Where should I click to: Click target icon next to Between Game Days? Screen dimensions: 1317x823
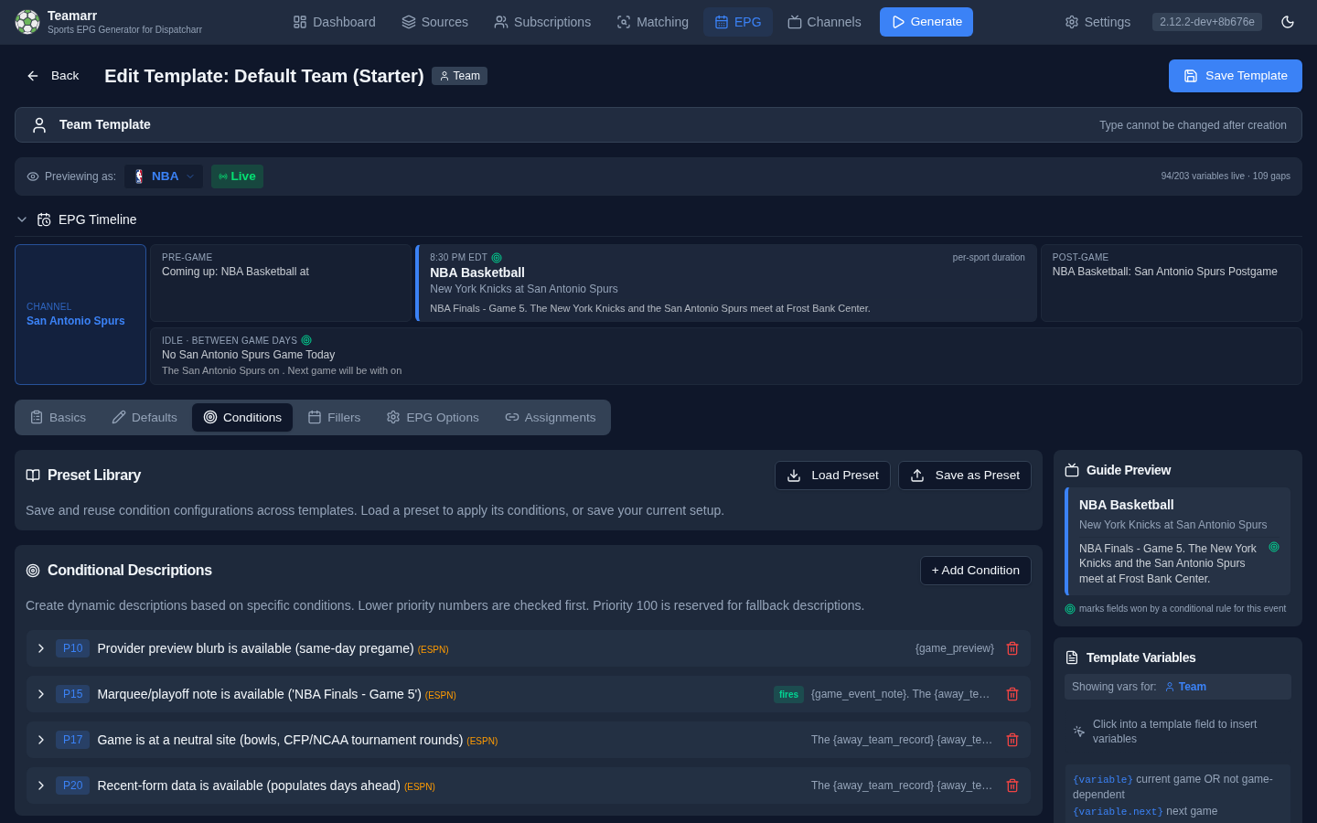click(x=306, y=340)
